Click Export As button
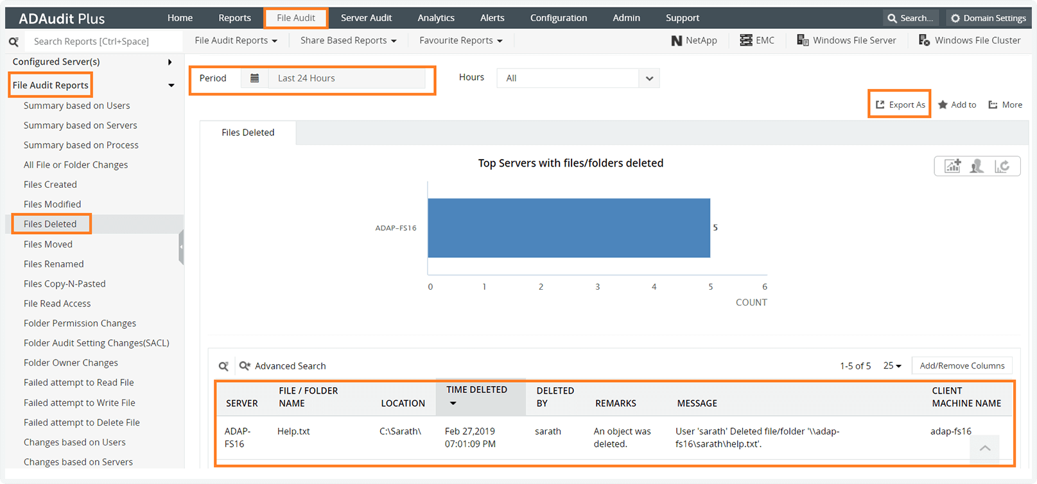This screenshot has width=1037, height=484. pyautogui.click(x=900, y=104)
